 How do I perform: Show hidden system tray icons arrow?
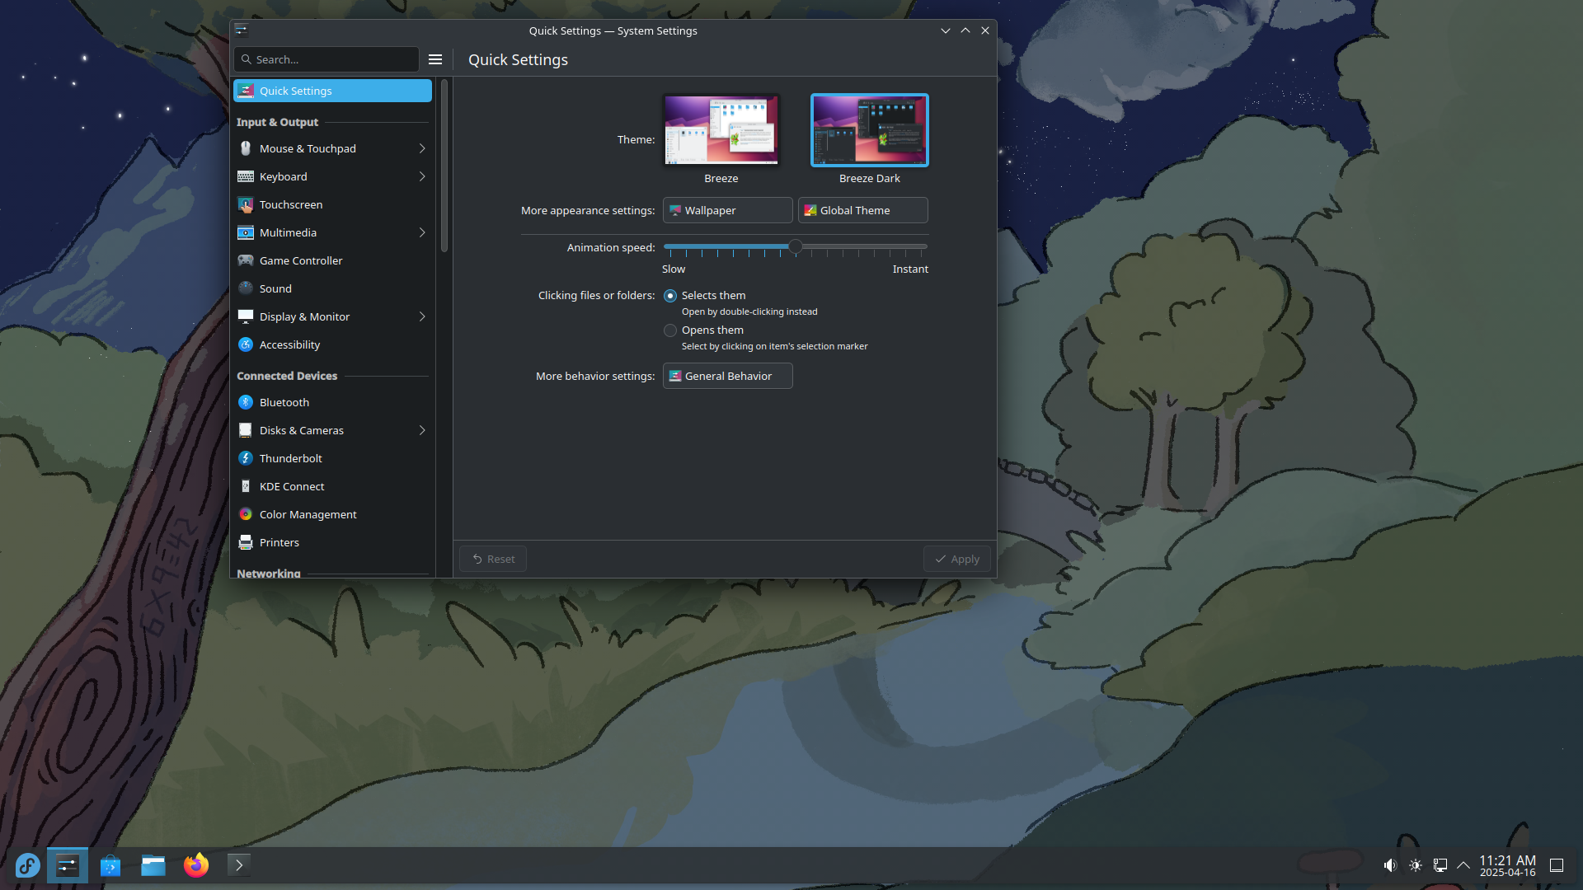pyautogui.click(x=1463, y=865)
